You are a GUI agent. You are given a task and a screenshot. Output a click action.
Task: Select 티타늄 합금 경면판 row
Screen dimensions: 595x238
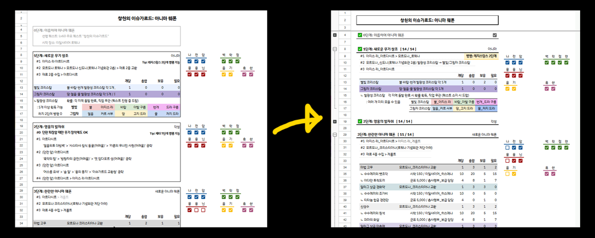(x=427, y=199)
